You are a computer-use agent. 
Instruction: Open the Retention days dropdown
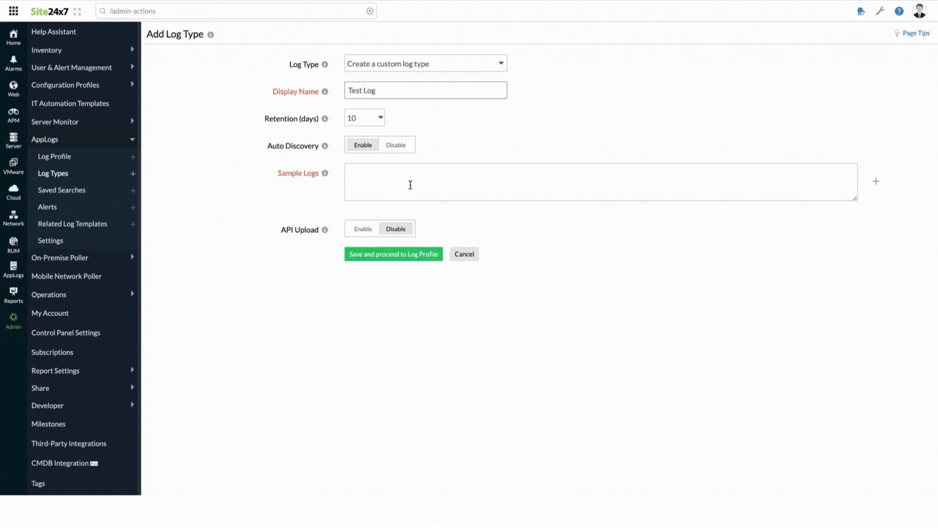[x=364, y=117]
